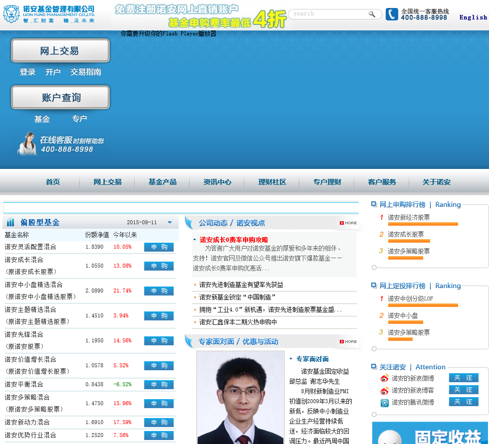Click the Lion Fund Management logo

coord(49,14)
